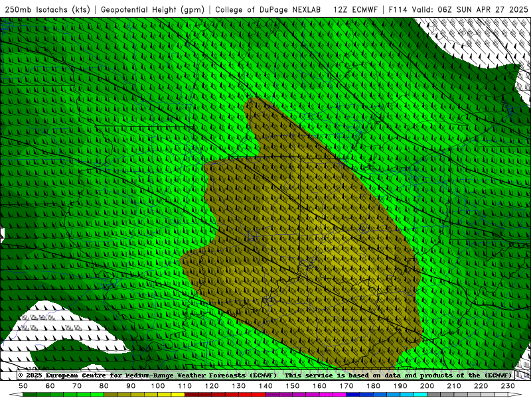Click the 130 value on the color scale

coord(238,386)
